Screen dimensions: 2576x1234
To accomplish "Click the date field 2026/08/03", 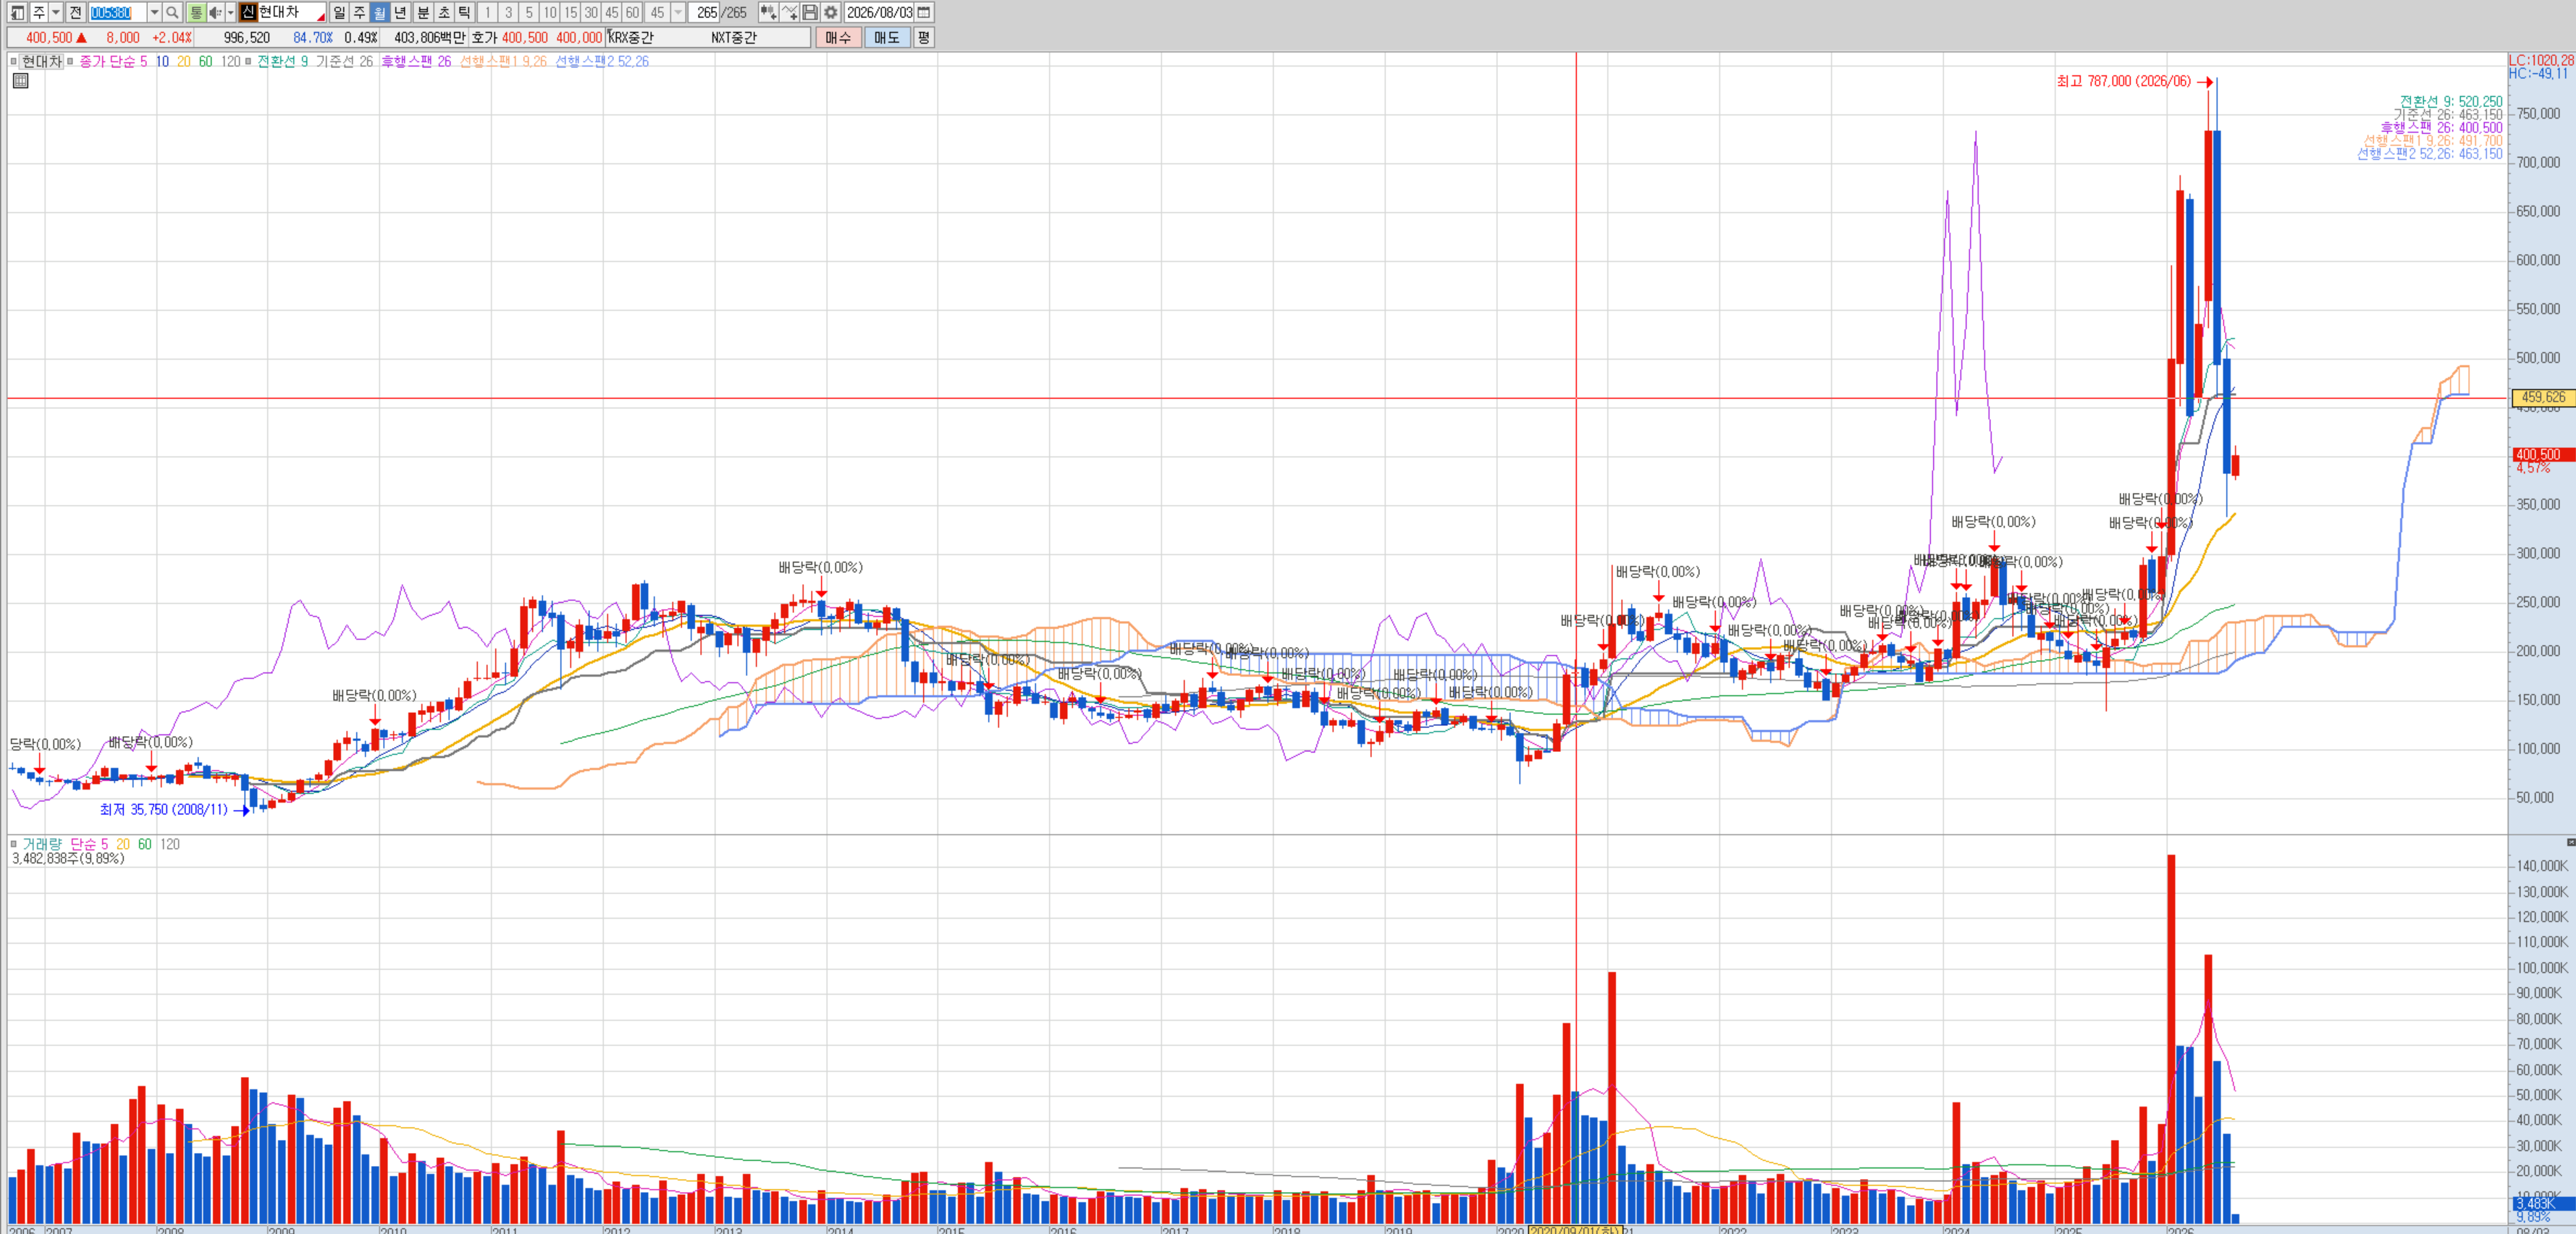I will 879,12.
